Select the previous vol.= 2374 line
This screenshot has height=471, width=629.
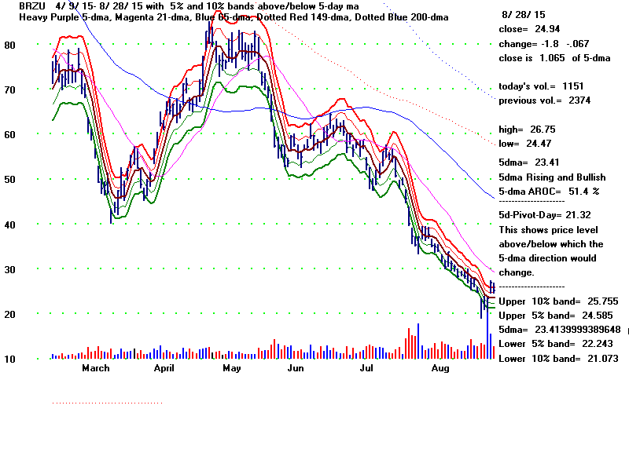(544, 100)
